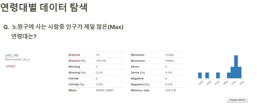This screenshot has width=257, height=111.
Task: Click the 55000 axis label on histogram
Action: (x=242, y=82)
